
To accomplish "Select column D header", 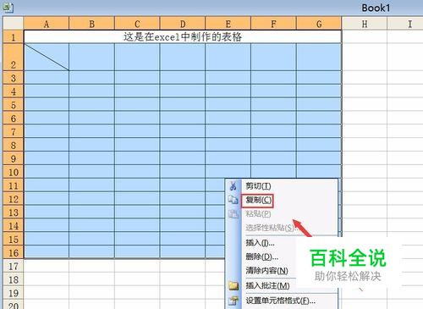I will pyautogui.click(x=183, y=24).
